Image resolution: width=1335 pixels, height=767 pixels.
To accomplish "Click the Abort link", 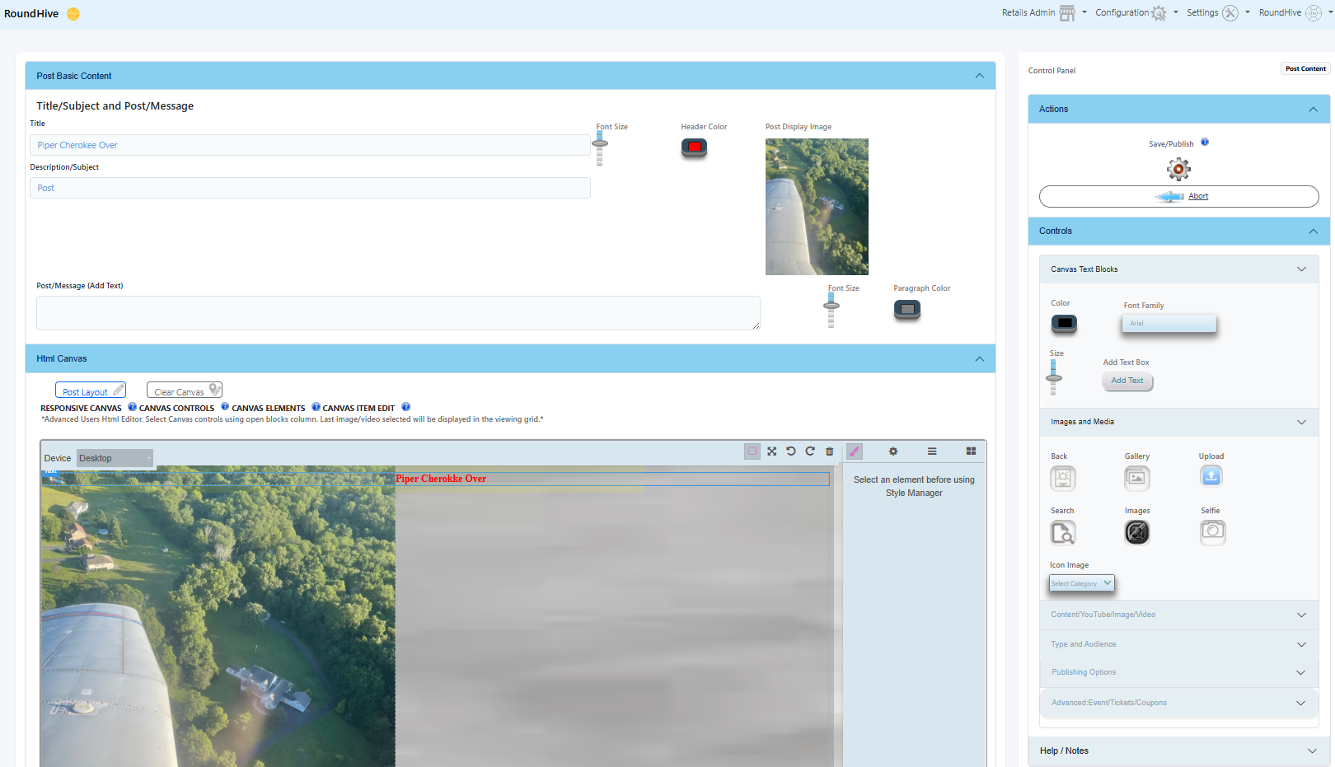I will (1198, 196).
